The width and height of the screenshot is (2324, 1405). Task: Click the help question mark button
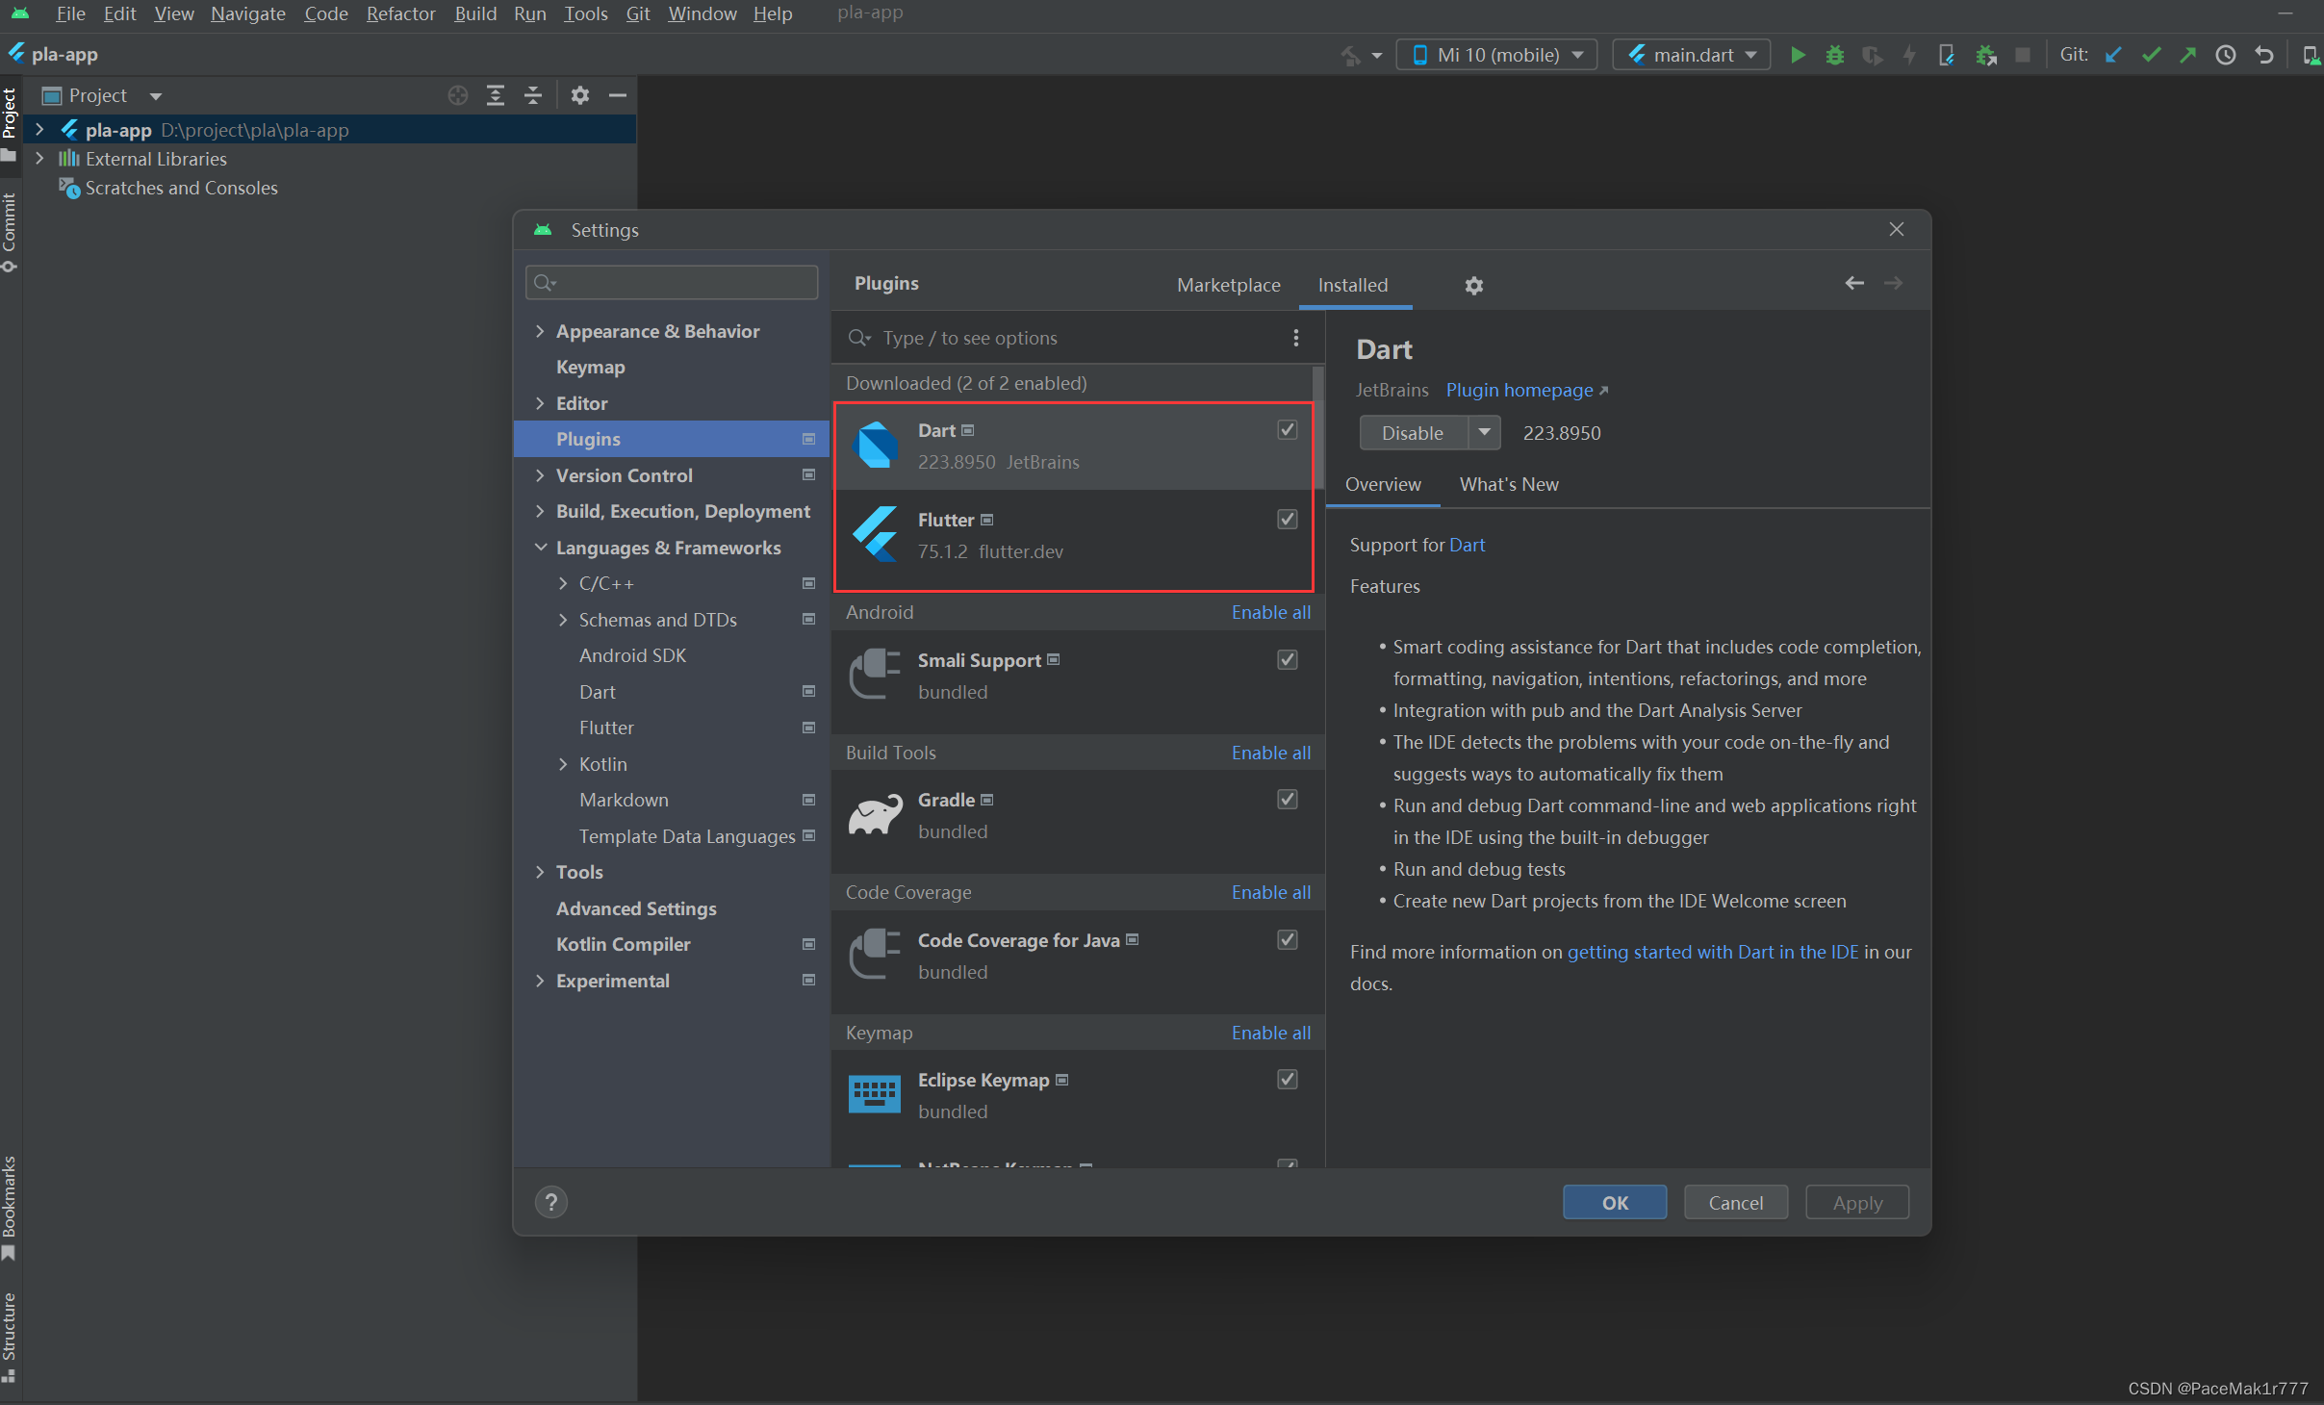[551, 1202]
